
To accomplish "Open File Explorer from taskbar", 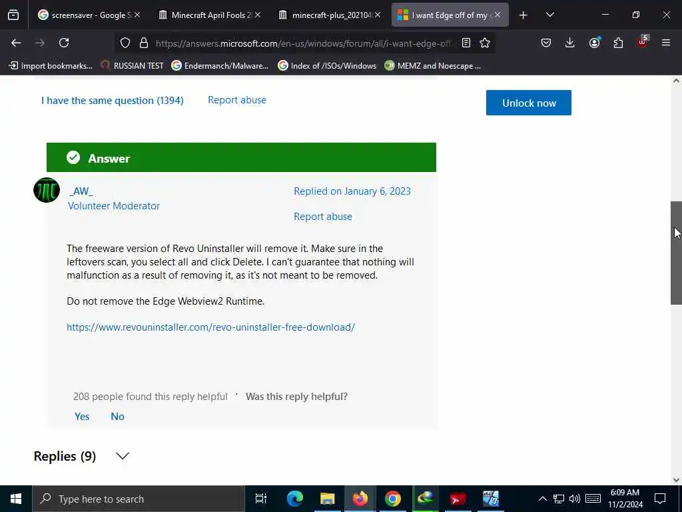I will point(327,499).
